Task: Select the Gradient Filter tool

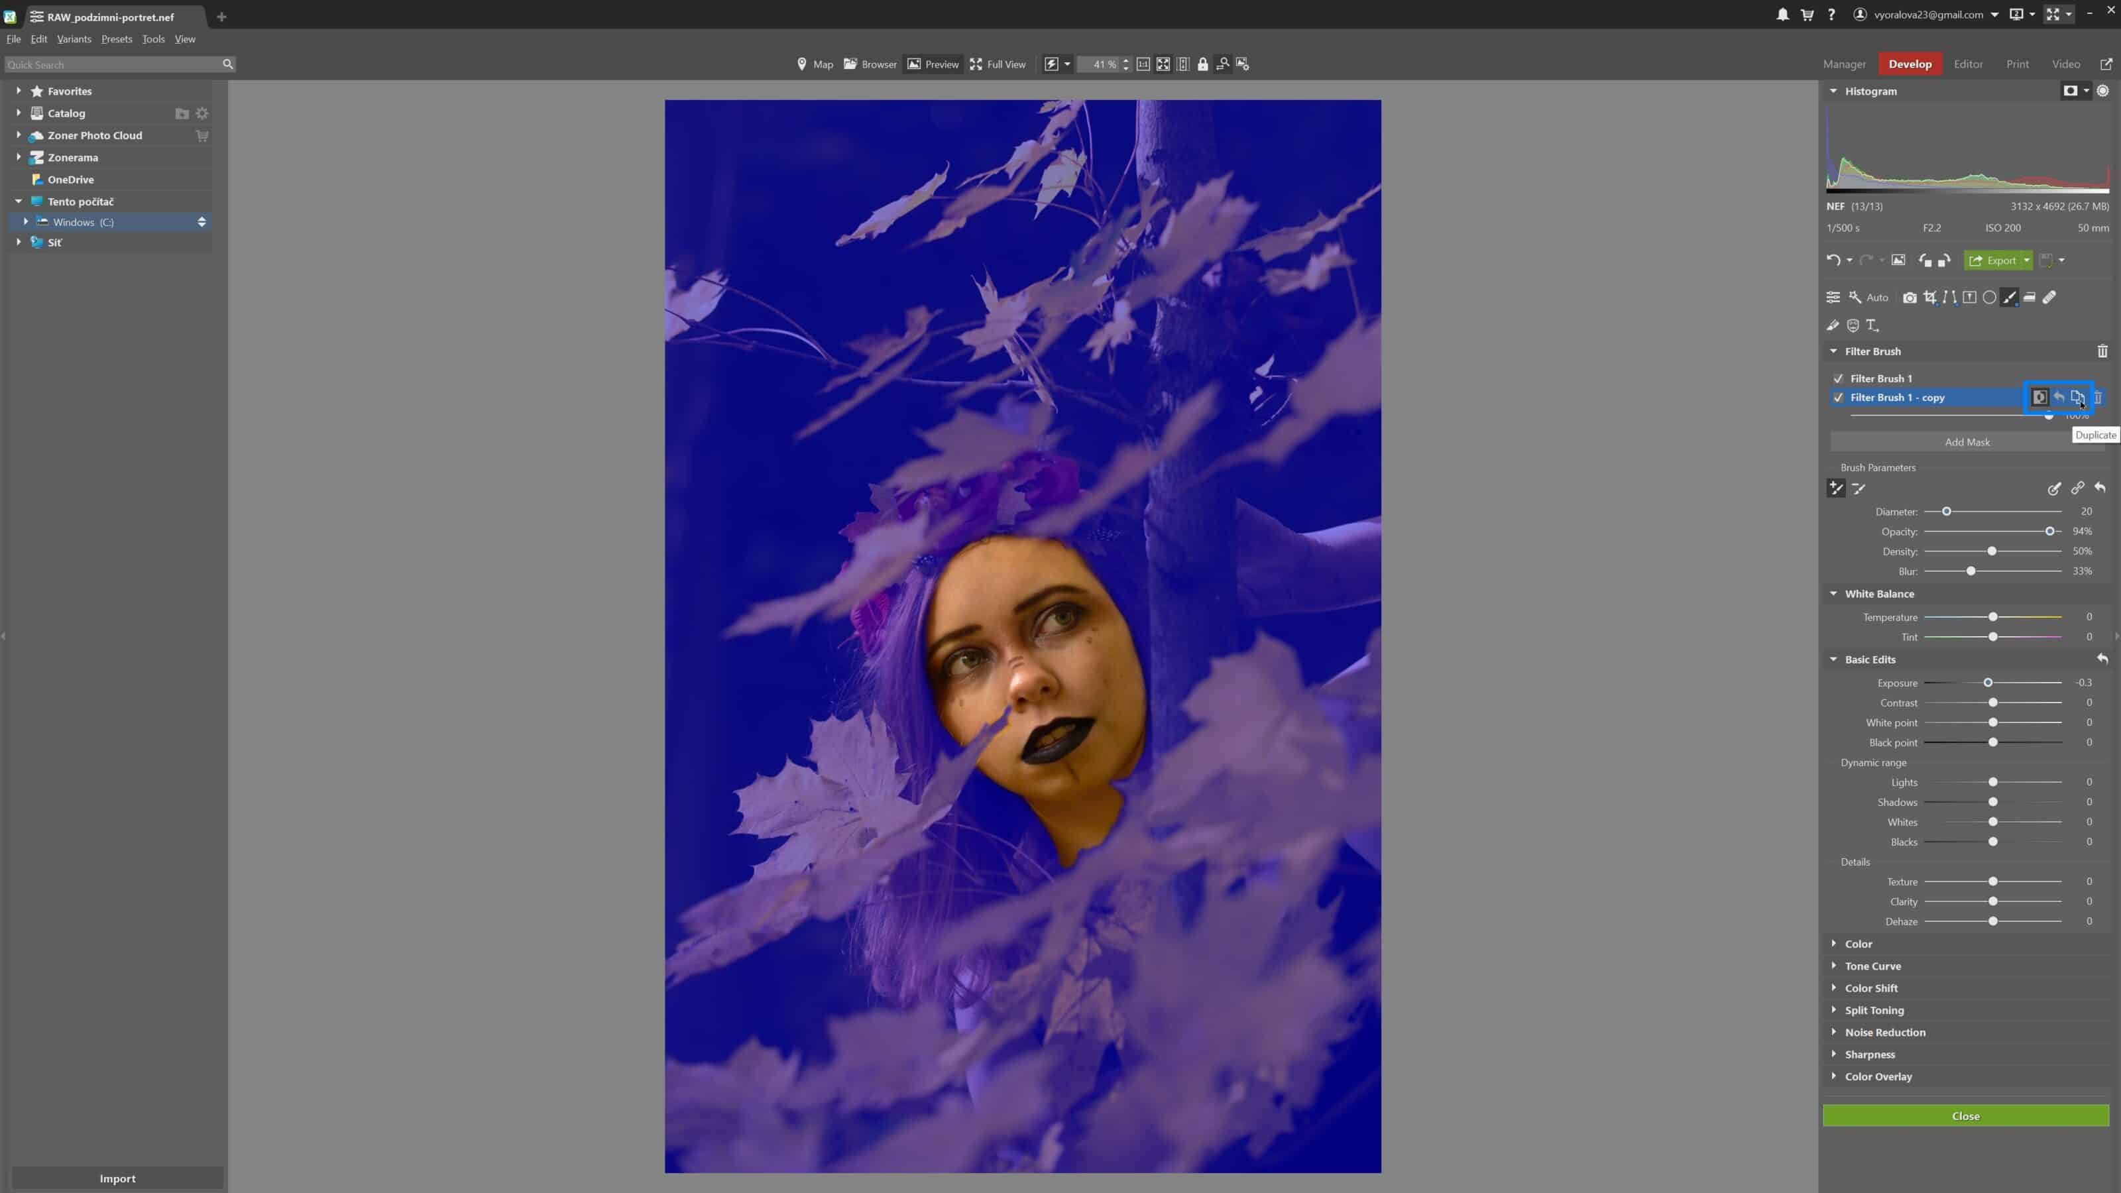Action: (2030, 297)
